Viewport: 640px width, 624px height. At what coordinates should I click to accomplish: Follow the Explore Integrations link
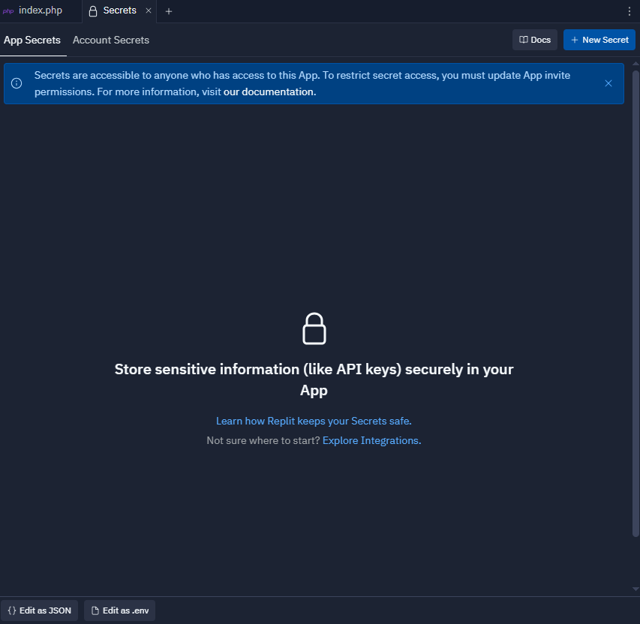tap(372, 440)
